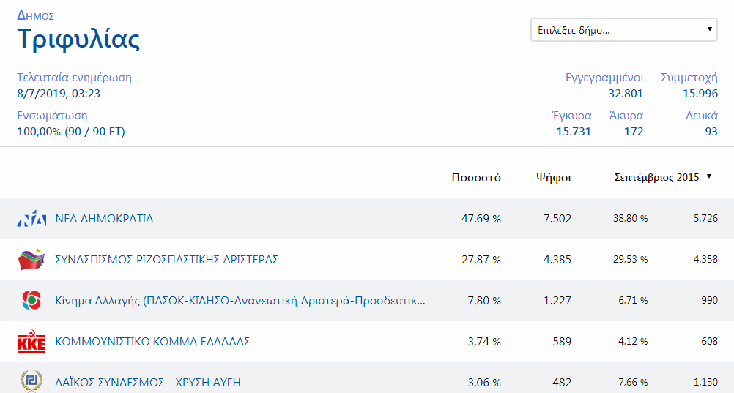
Task: Click the ΣΥΡΙΖΑ flag logo
Action: [31, 260]
